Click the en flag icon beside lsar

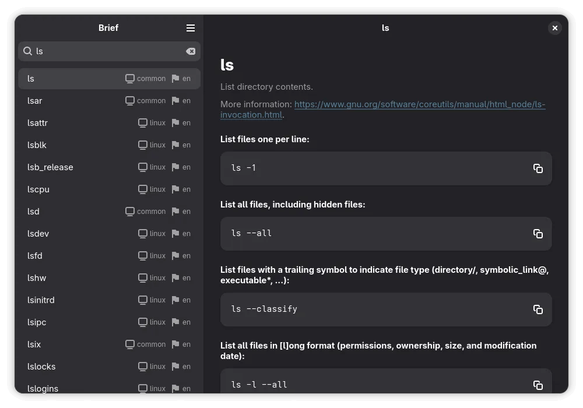coord(175,101)
